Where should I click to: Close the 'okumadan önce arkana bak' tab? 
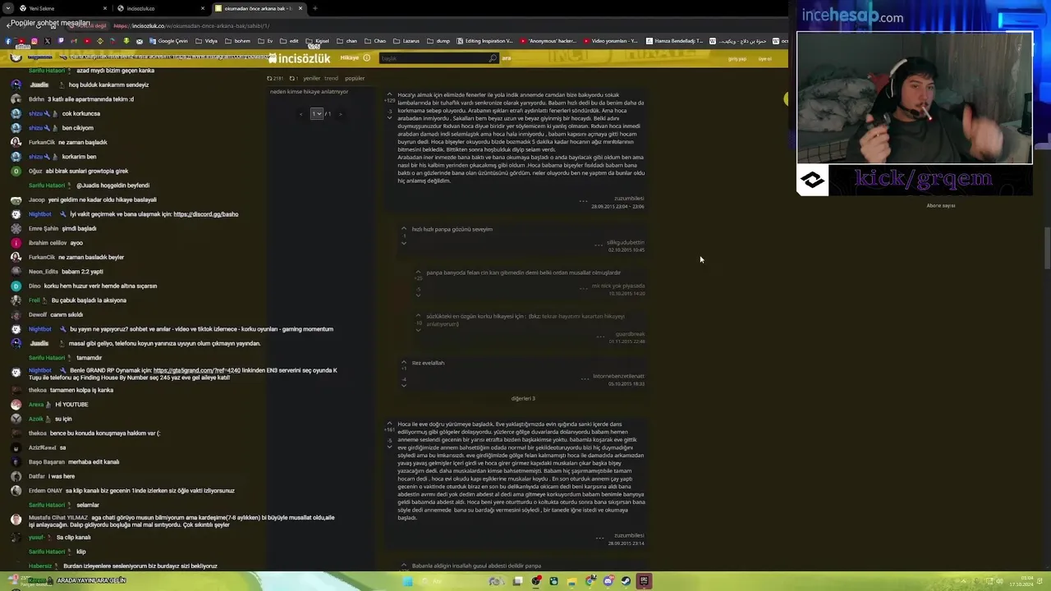[301, 8]
